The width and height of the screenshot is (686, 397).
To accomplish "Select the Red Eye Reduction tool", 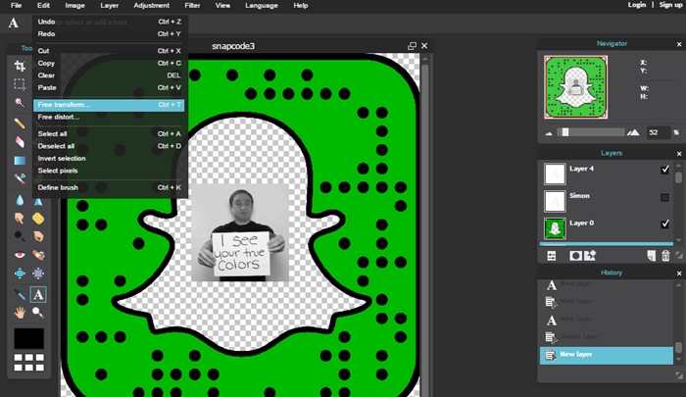I will coord(20,255).
